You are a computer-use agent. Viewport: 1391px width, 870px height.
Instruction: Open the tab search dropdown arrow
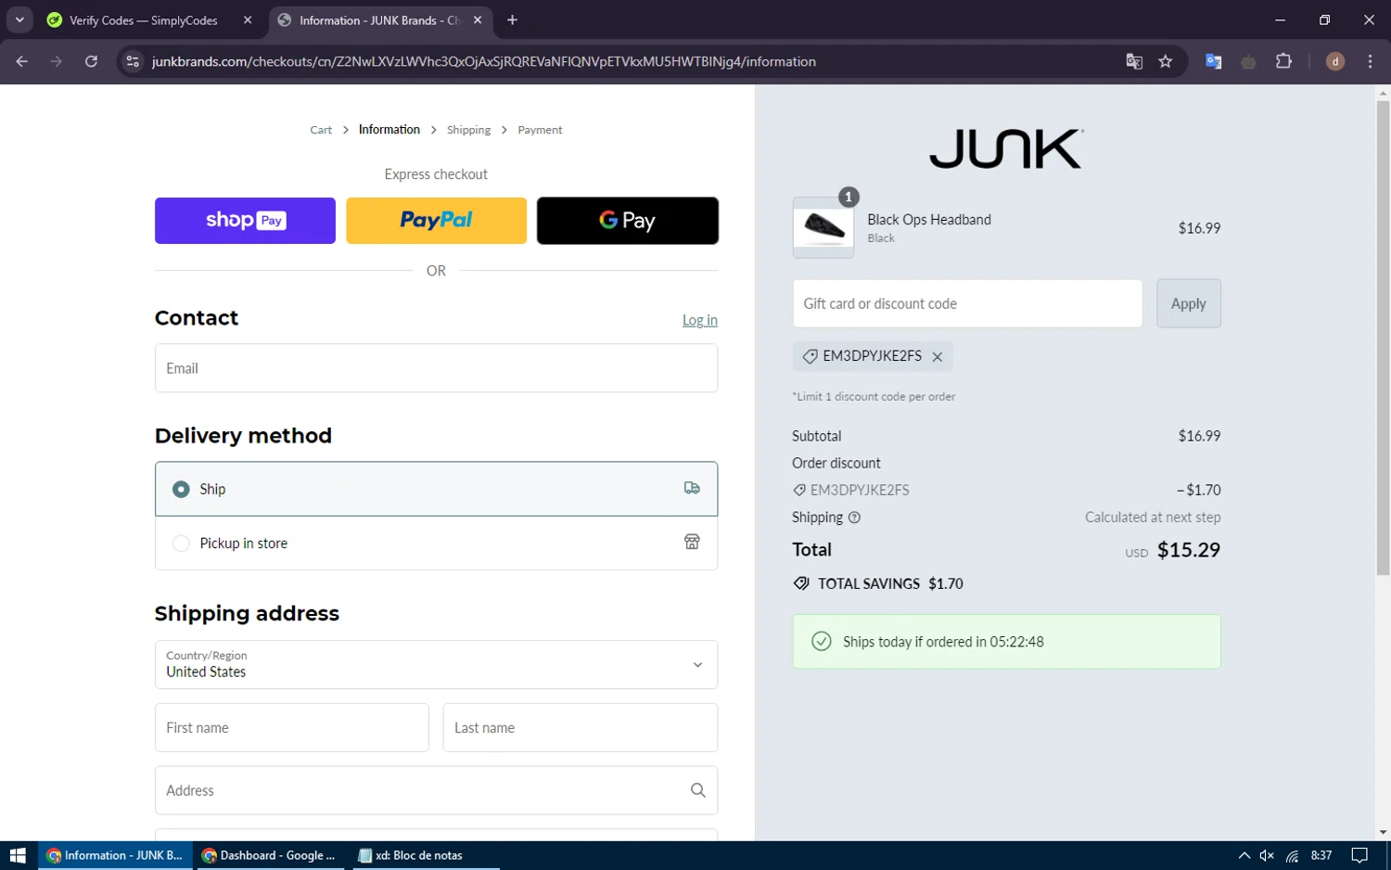(x=19, y=19)
